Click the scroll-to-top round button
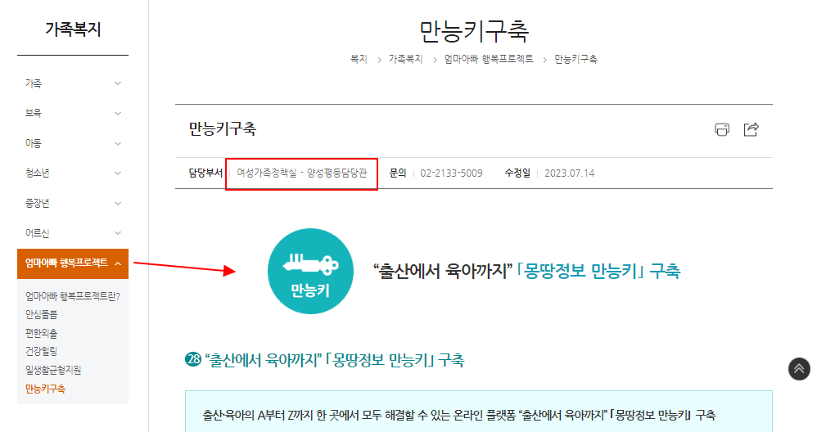Screen dimensions: 817x432 point(799,369)
